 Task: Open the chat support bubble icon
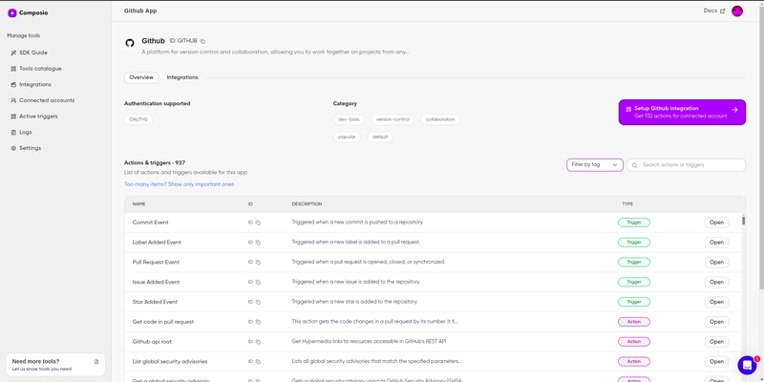coord(747,365)
